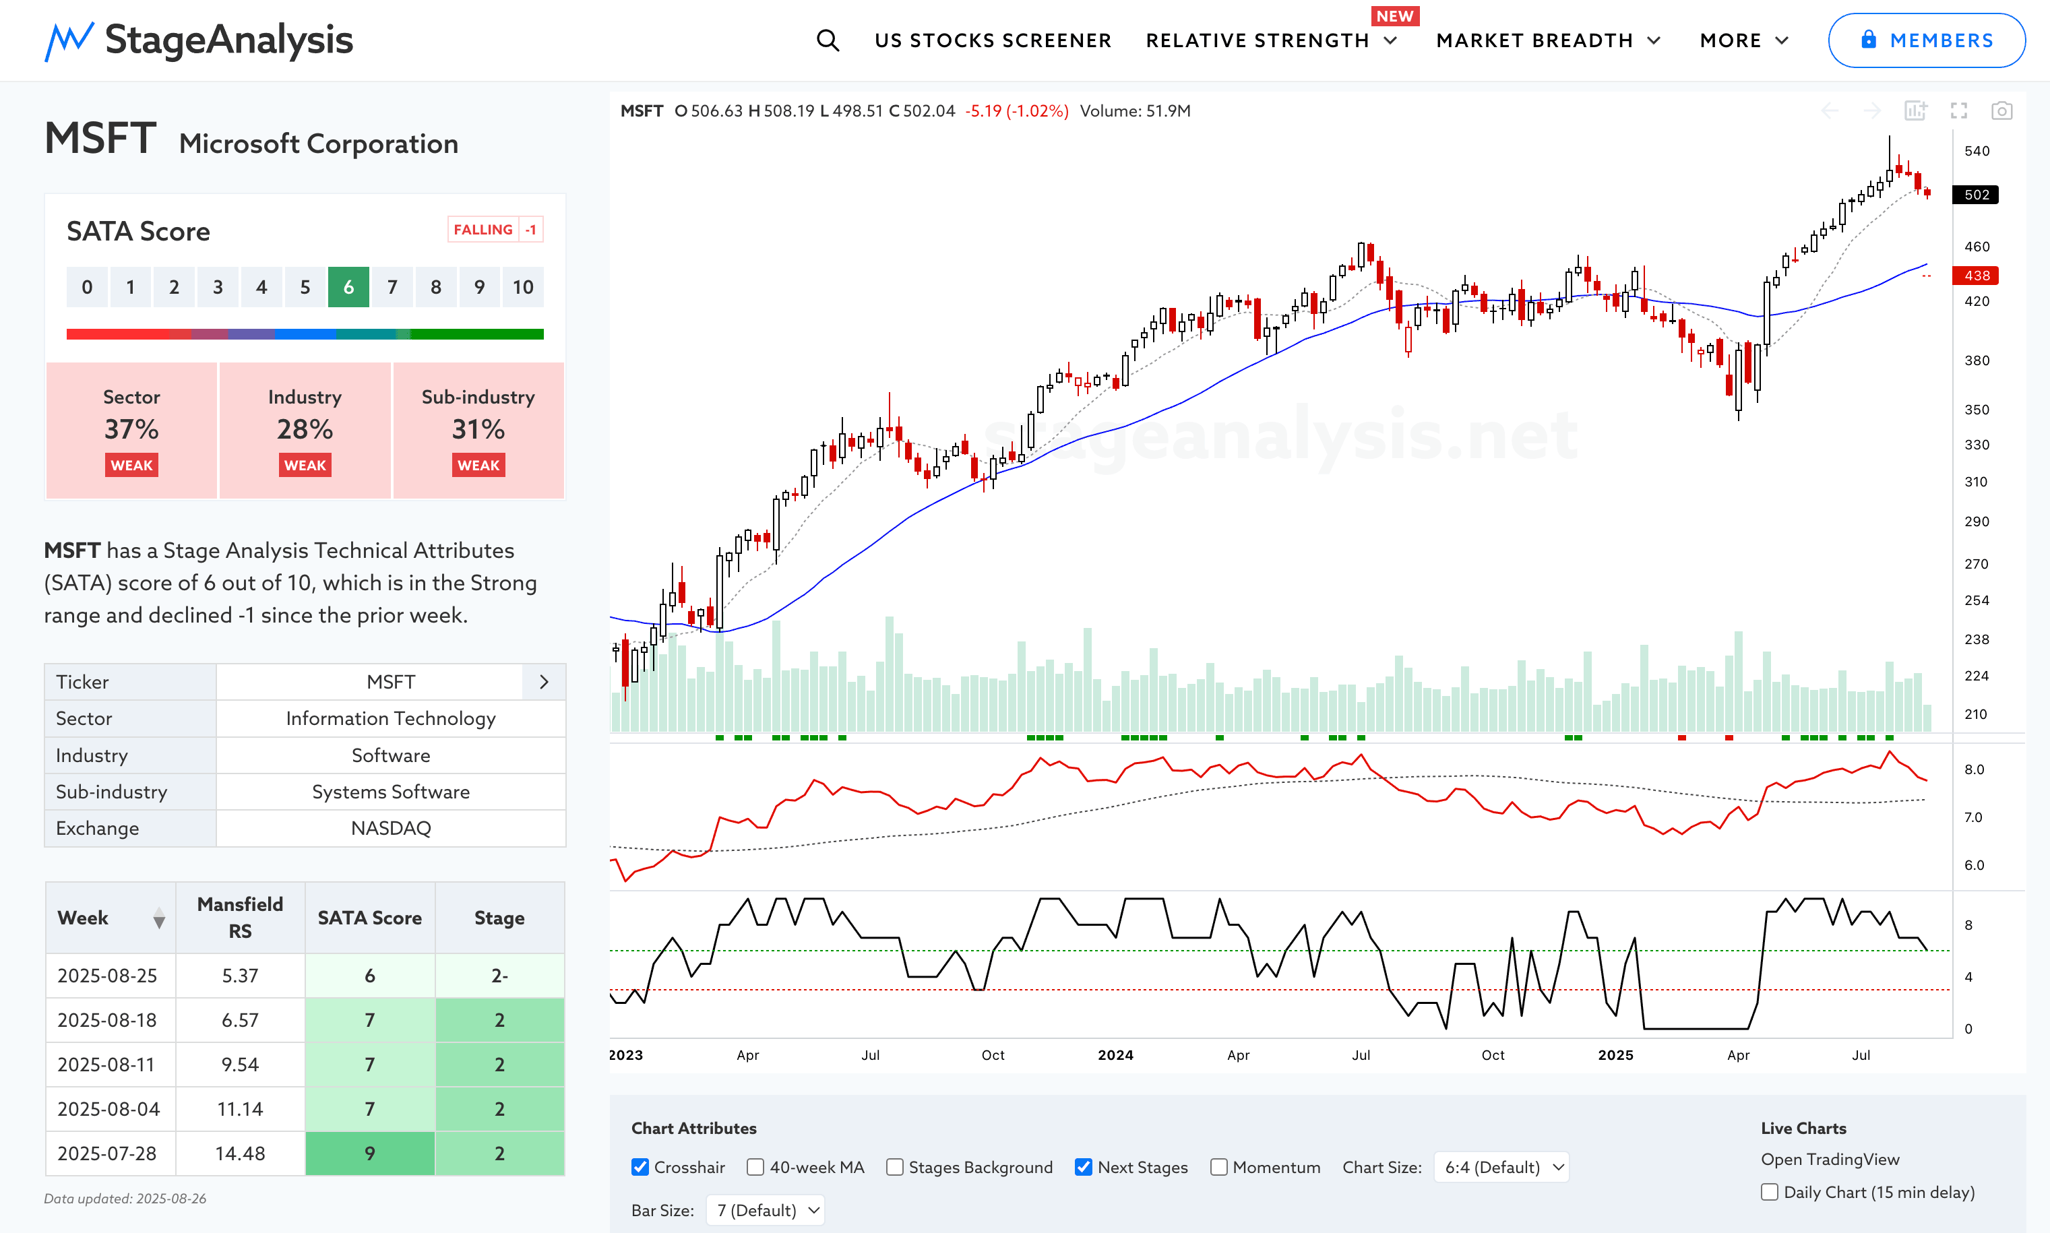2050x1233 pixels.
Task: Select SATA score box 0
Action: click(x=87, y=288)
